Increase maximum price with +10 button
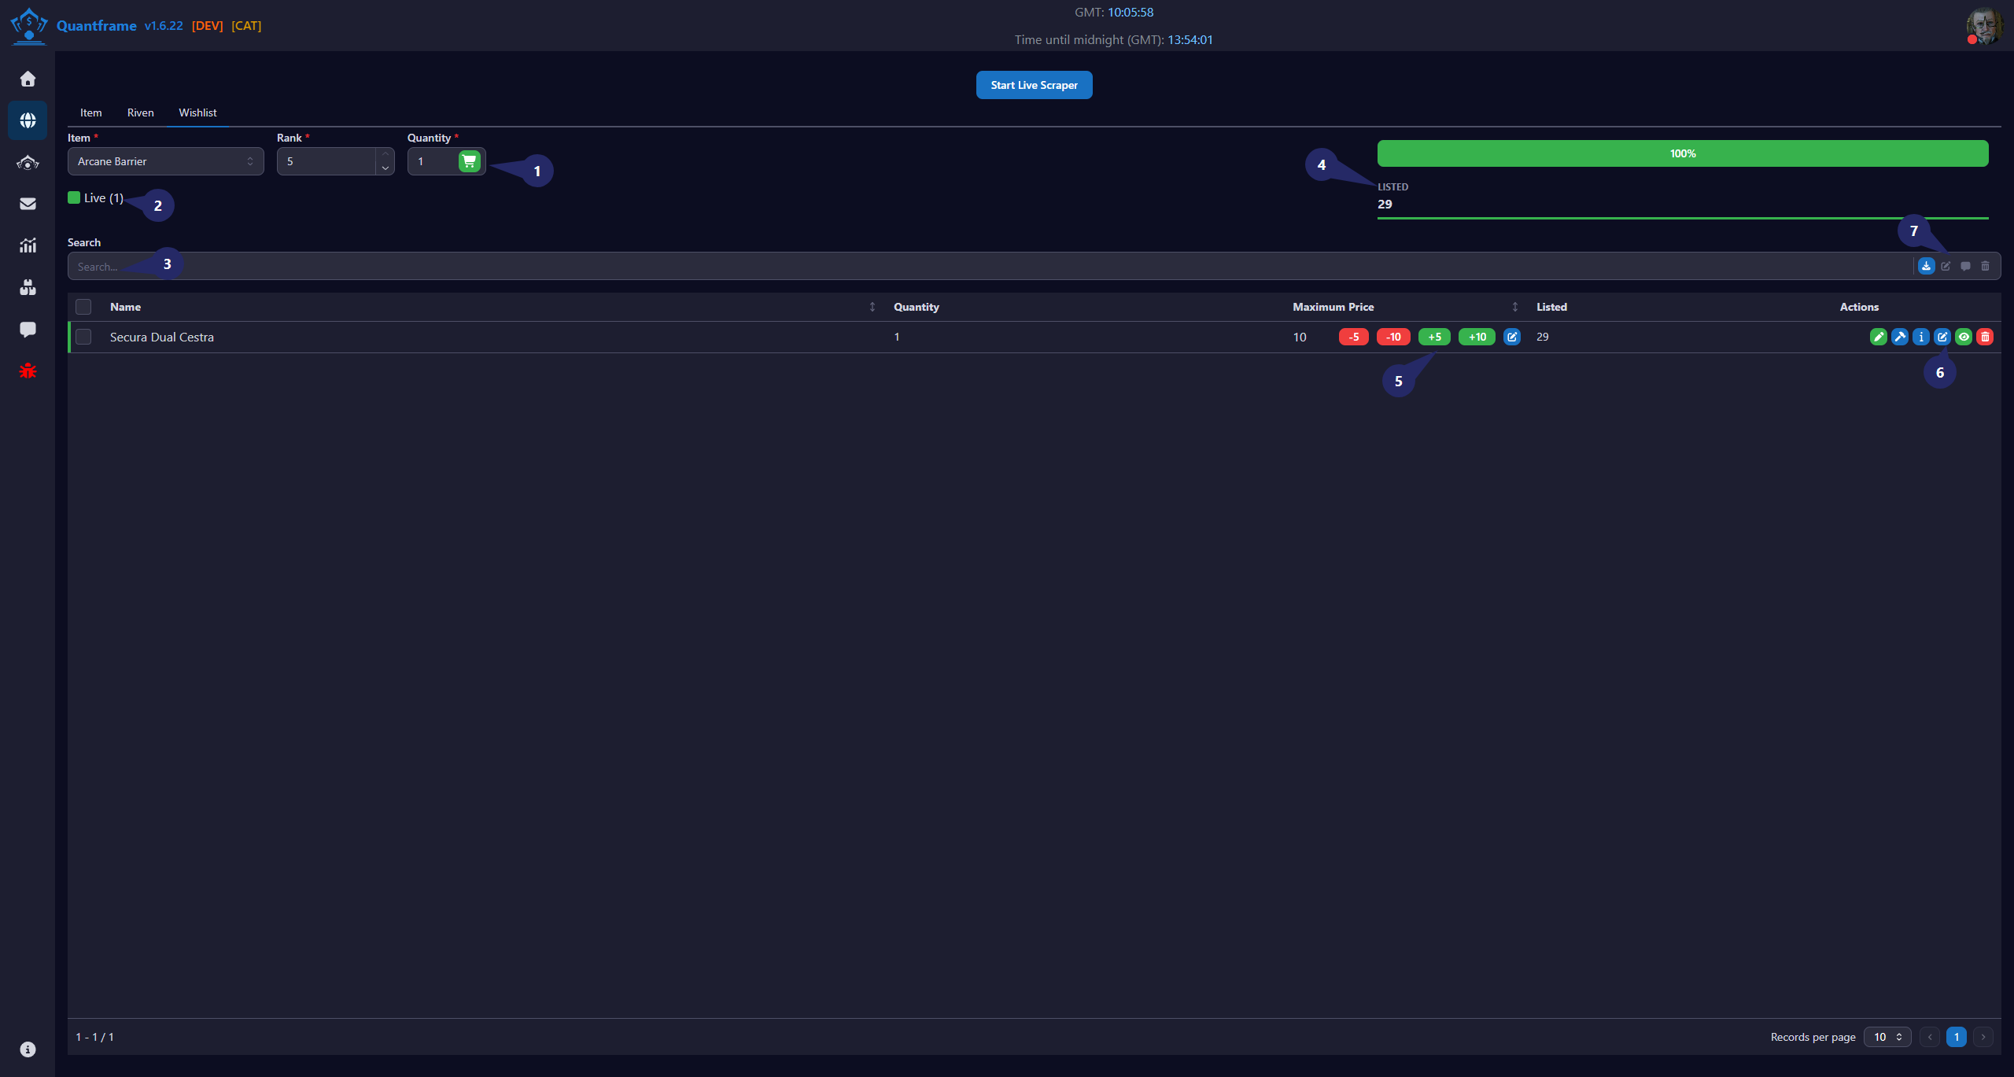 (x=1477, y=337)
